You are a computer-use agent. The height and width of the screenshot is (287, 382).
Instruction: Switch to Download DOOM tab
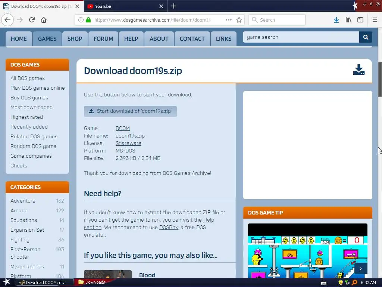coord(42,6)
